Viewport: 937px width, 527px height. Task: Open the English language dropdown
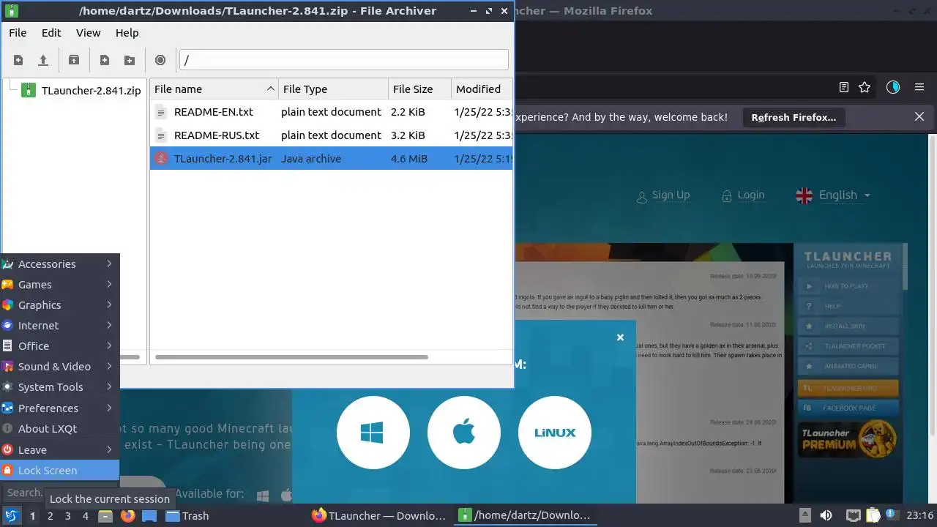[834, 195]
